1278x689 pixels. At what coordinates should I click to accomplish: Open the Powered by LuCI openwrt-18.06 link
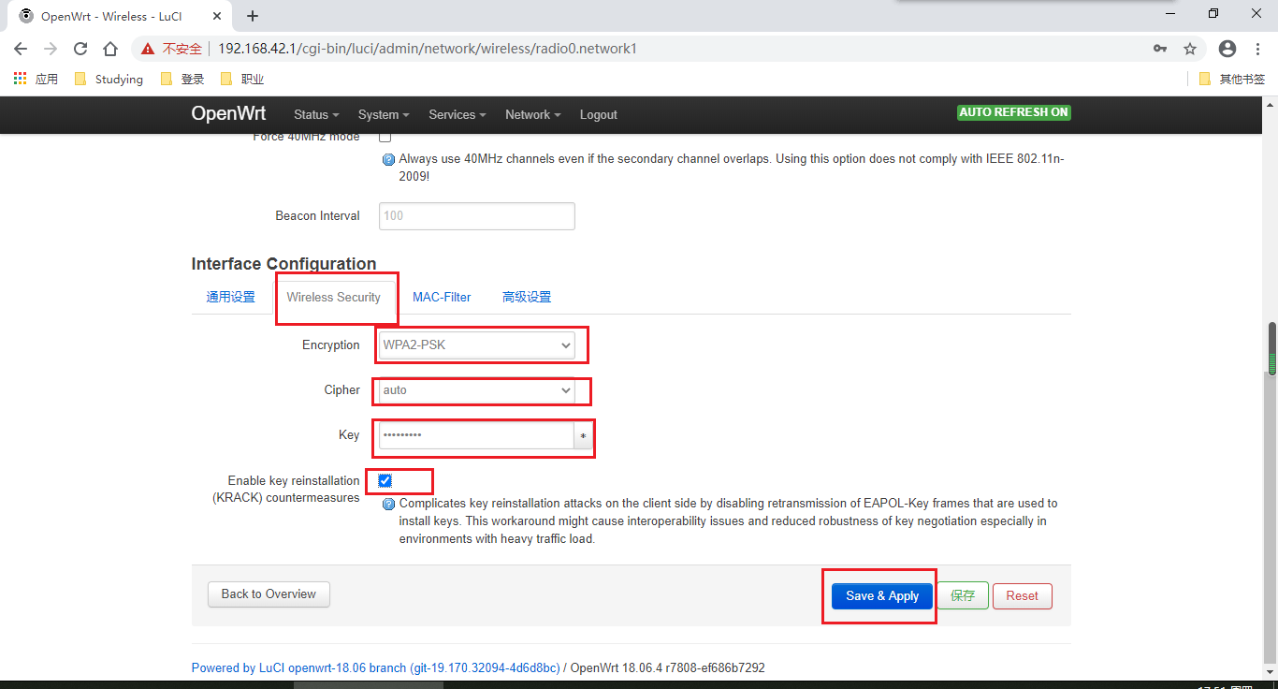click(375, 667)
